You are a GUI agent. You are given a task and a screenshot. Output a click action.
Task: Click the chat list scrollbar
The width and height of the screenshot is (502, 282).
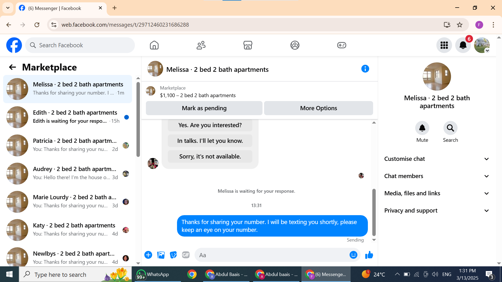(138, 119)
